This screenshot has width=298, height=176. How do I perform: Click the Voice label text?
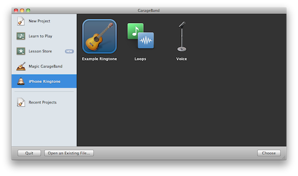[182, 59]
